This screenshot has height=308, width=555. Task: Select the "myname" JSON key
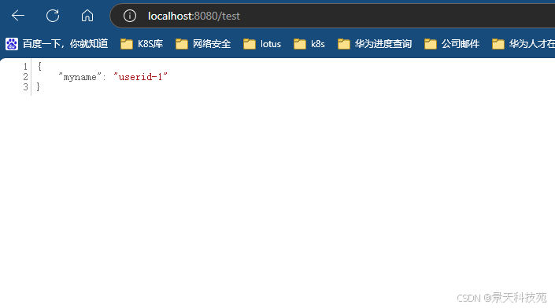pyautogui.click(x=80, y=77)
